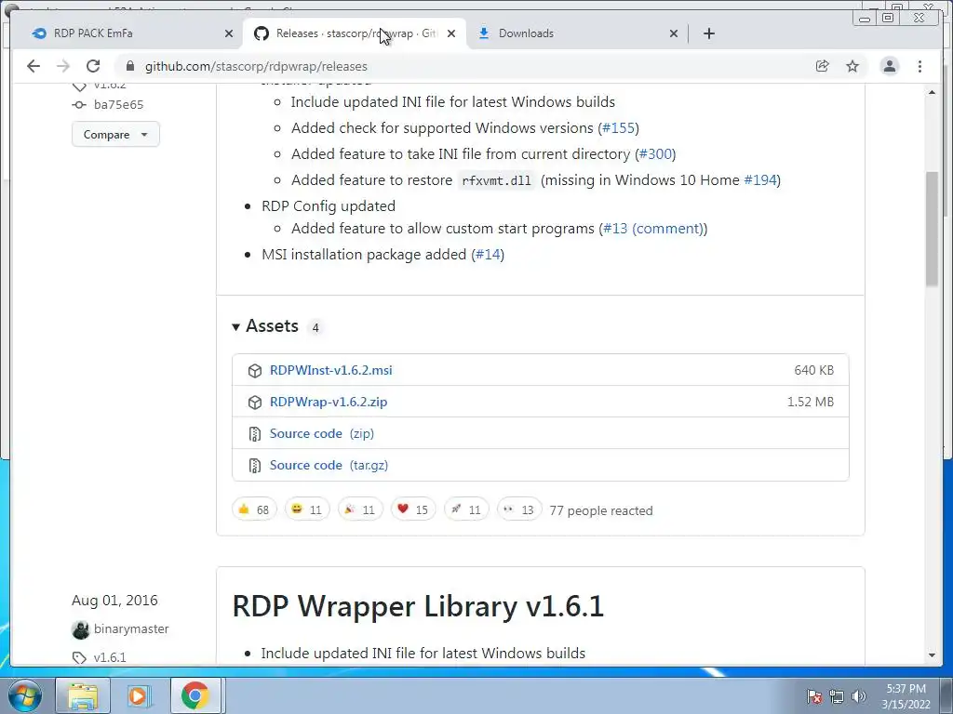Close the RDP PACK EmFa tab
This screenshot has width=953, height=714.
coord(229,34)
